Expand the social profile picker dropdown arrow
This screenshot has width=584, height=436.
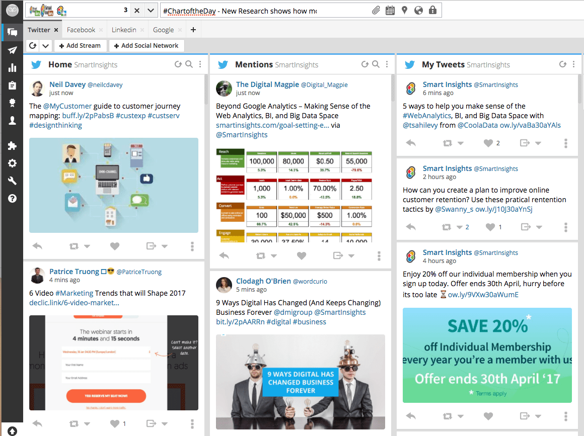[x=151, y=10]
